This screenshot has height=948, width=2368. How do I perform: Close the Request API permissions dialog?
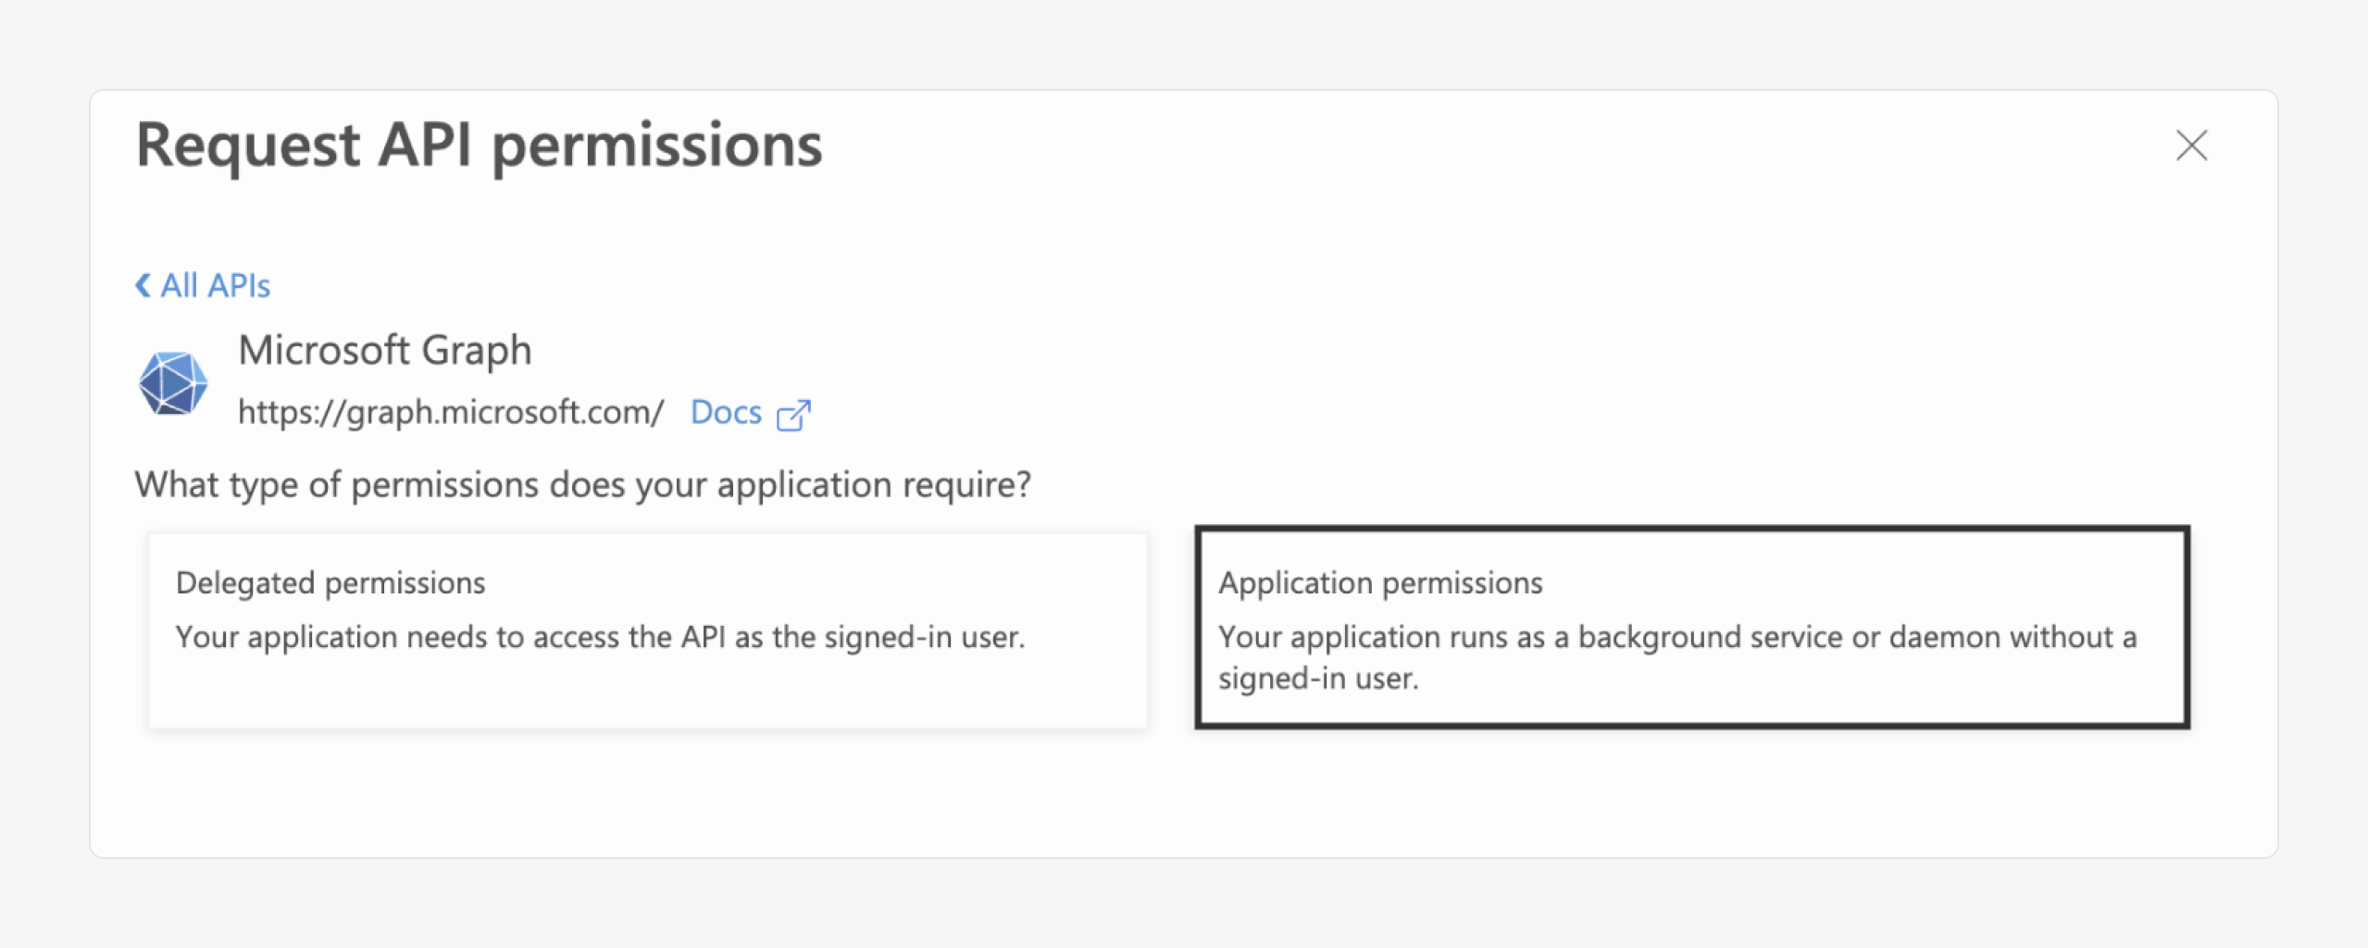(2190, 145)
